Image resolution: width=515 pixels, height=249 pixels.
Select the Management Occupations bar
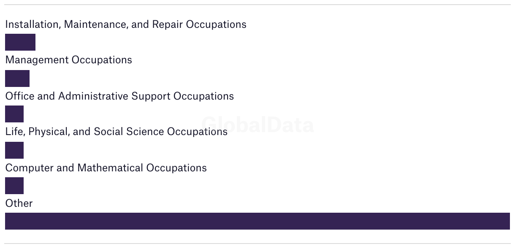17,78
